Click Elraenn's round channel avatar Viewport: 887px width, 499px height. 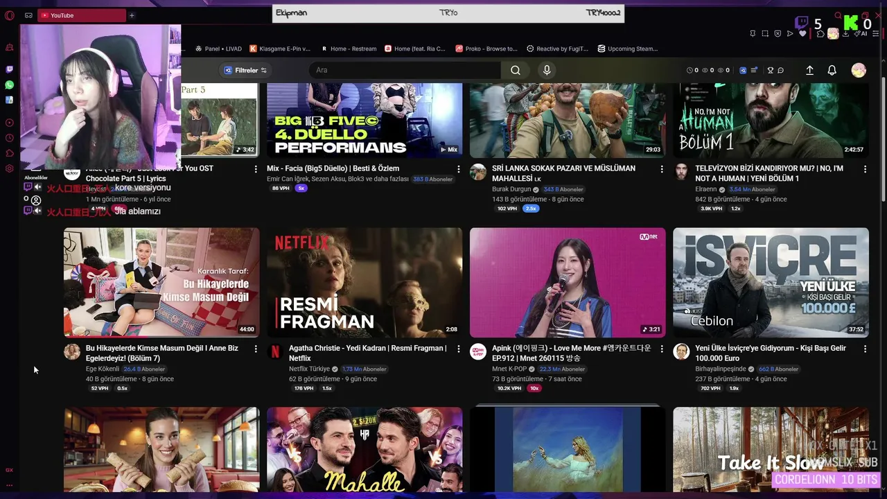[x=681, y=172]
